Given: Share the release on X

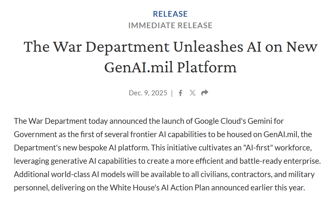Looking at the screenshot, I should click(x=193, y=93).
